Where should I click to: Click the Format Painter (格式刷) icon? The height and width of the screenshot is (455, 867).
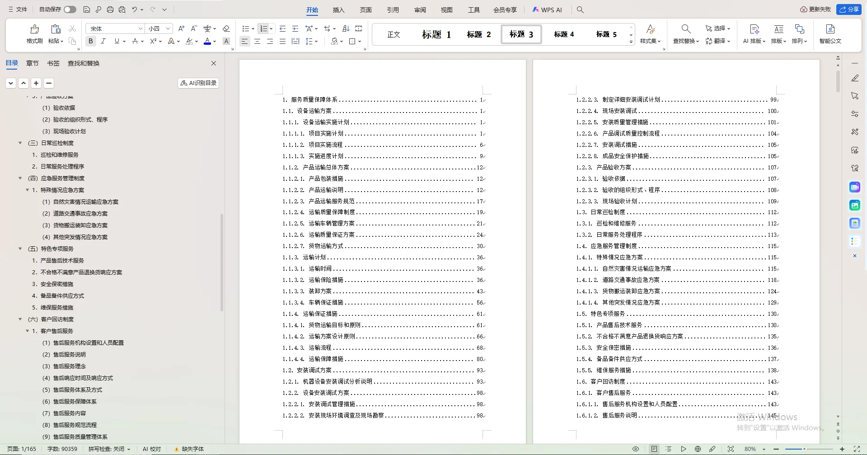pos(34,29)
